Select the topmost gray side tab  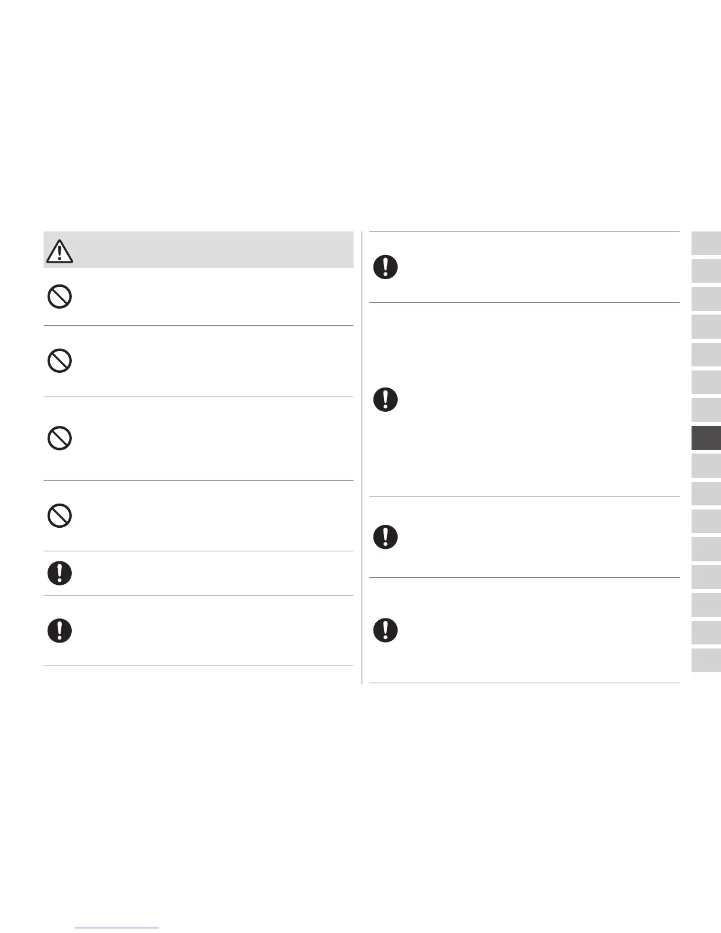pos(706,243)
